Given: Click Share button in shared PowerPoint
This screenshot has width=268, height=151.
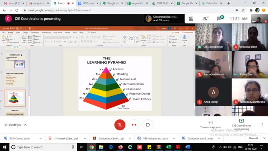Looking at the screenshot, I should [176, 33].
